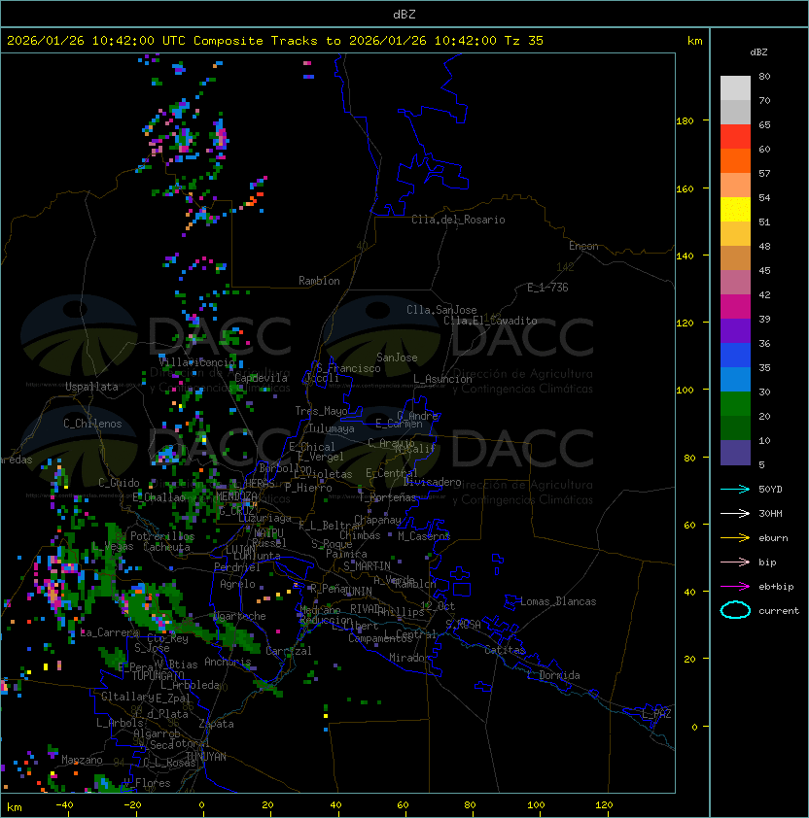Select the pink bip arrow symbol

pos(735,562)
